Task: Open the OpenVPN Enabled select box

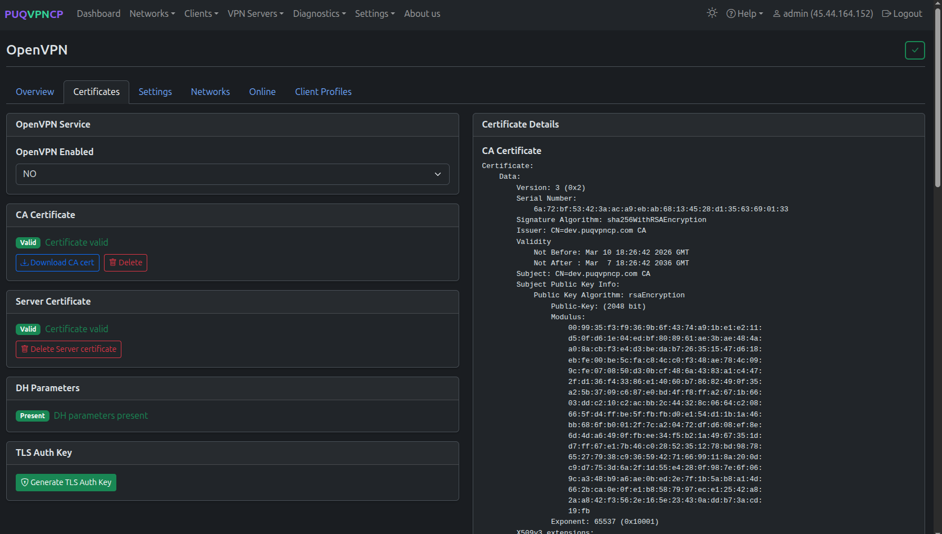Action: (233, 174)
